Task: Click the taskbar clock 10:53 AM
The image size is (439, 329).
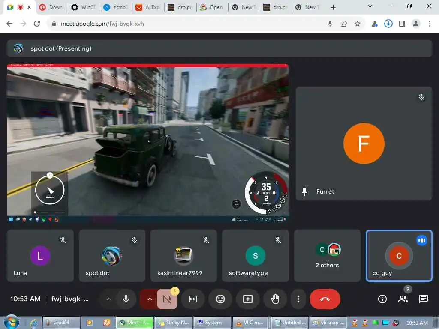Action: [x=417, y=323]
